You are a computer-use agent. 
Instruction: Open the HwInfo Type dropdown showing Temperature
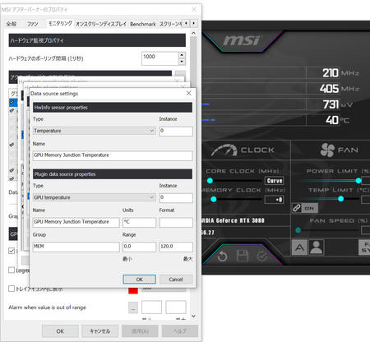pos(95,131)
